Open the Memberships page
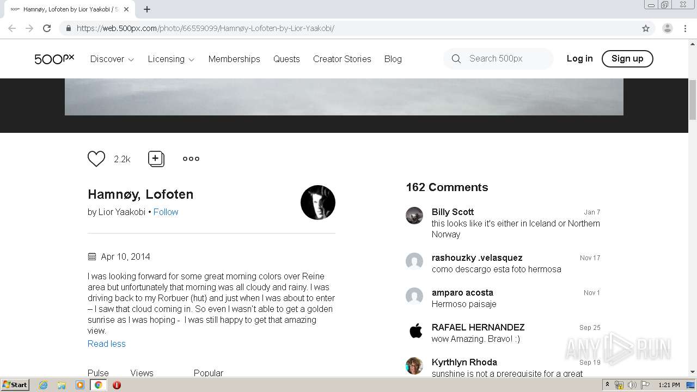 [x=234, y=59]
